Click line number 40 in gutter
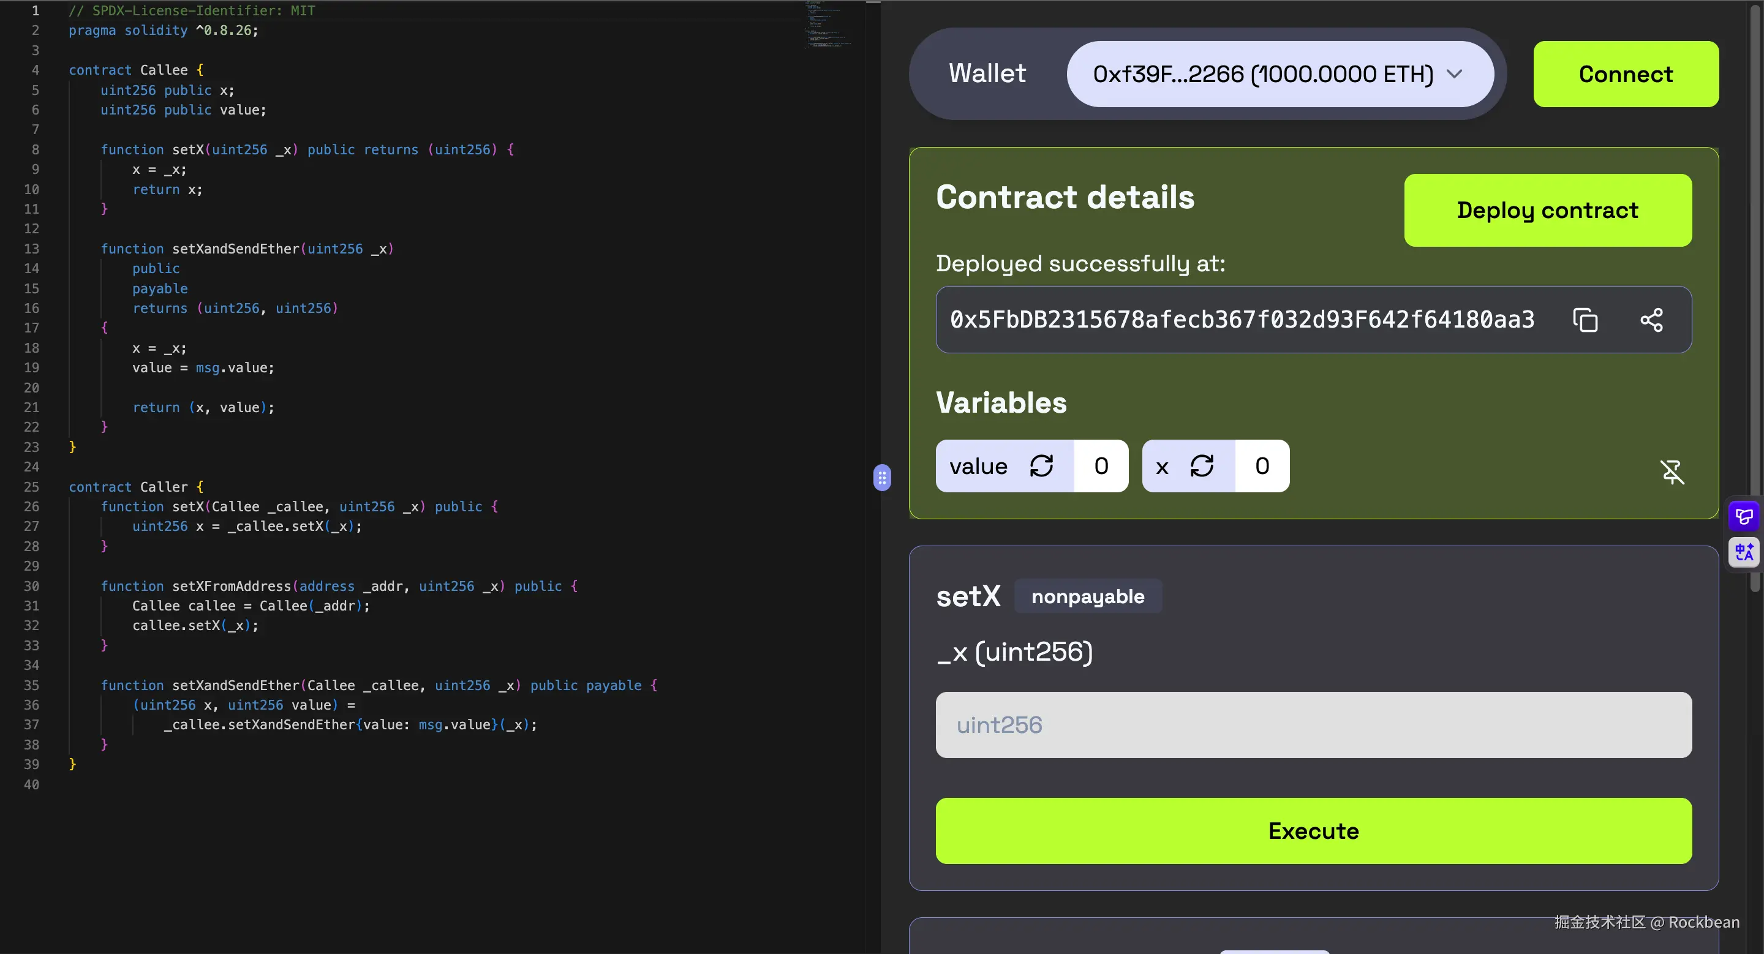This screenshot has height=954, width=1764. (31, 784)
